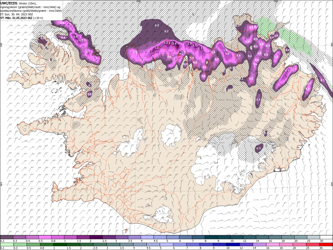Click the '30' label under lower legend bar
The width and height of the screenshot is (333, 250).
pos(321,248)
